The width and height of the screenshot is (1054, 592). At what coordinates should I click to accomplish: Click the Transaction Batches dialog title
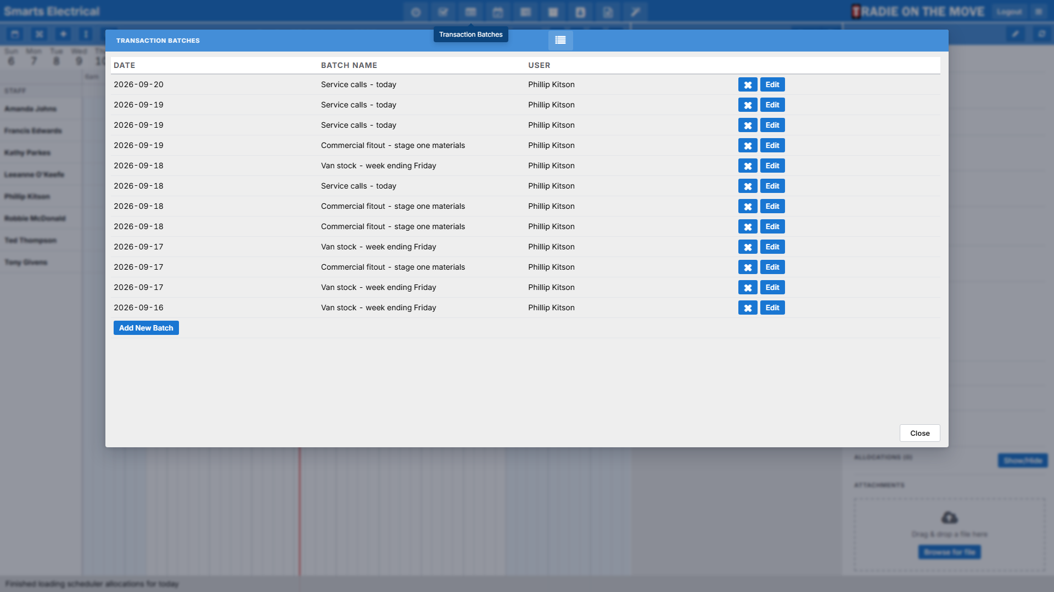click(158, 41)
